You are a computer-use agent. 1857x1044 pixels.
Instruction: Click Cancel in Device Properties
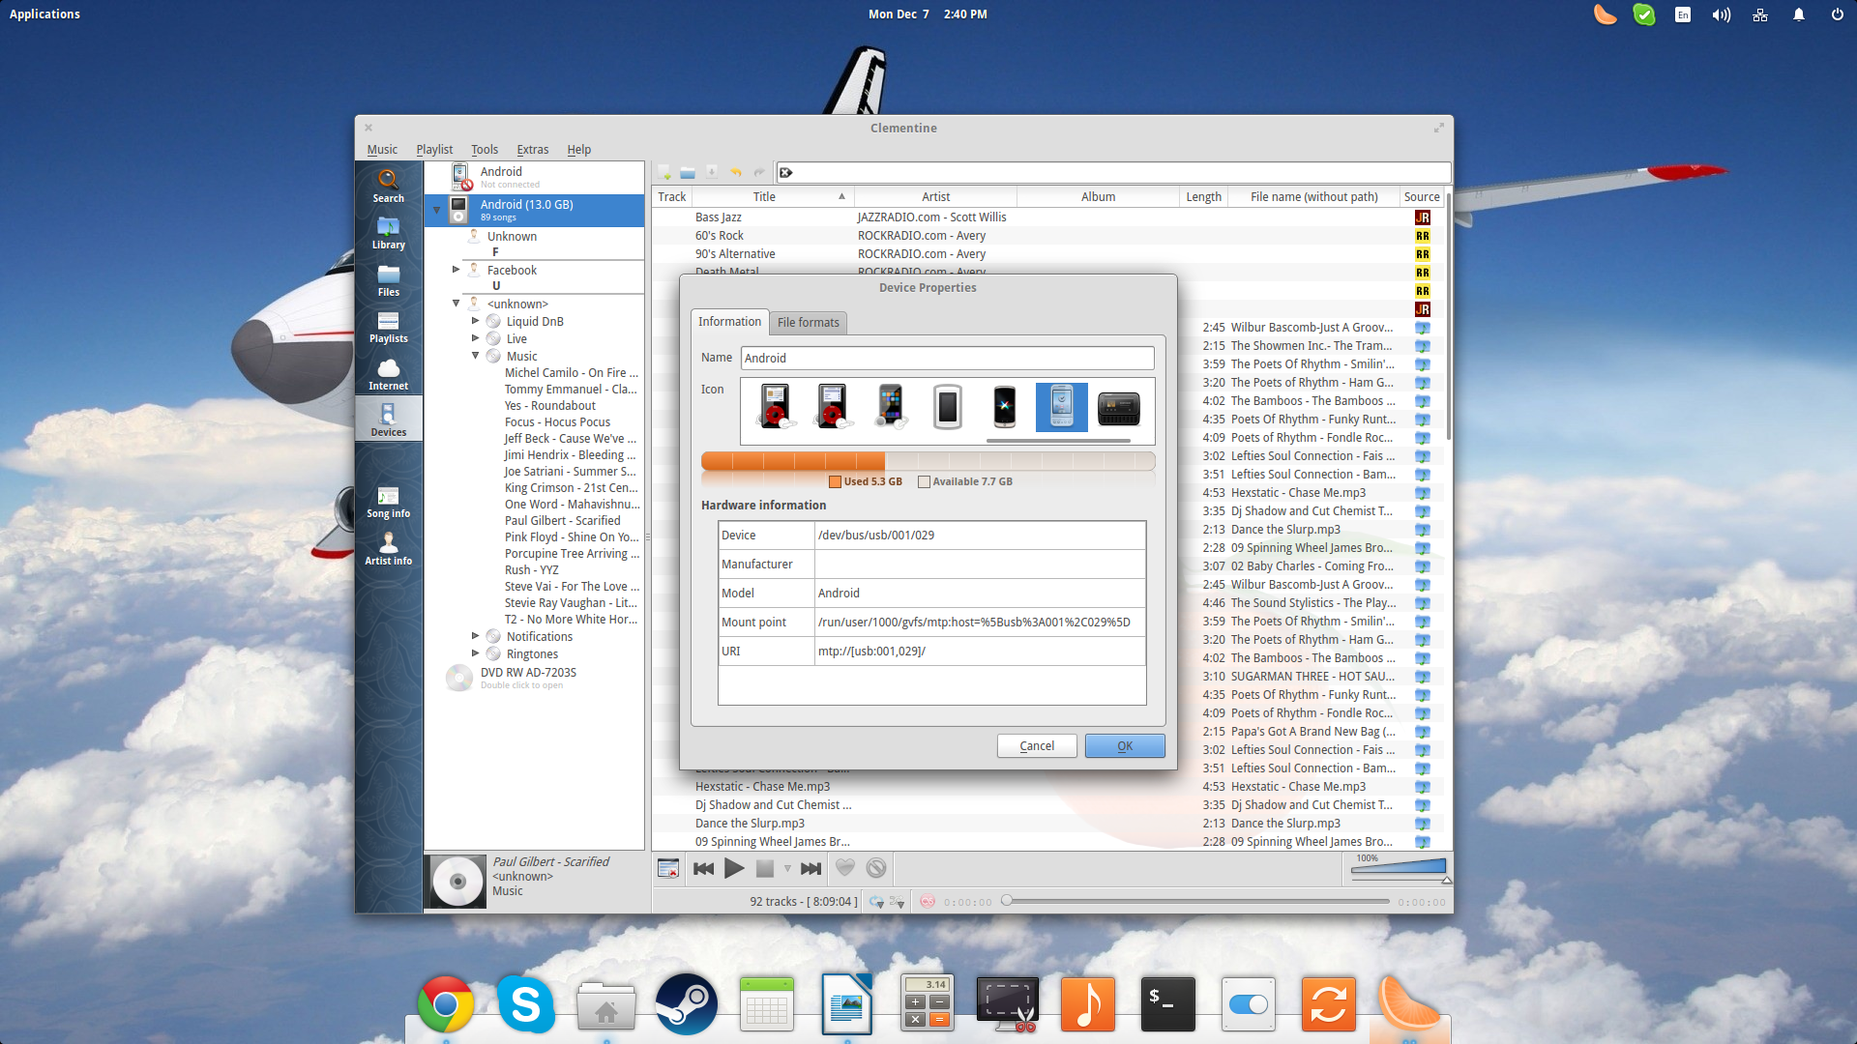point(1037,745)
